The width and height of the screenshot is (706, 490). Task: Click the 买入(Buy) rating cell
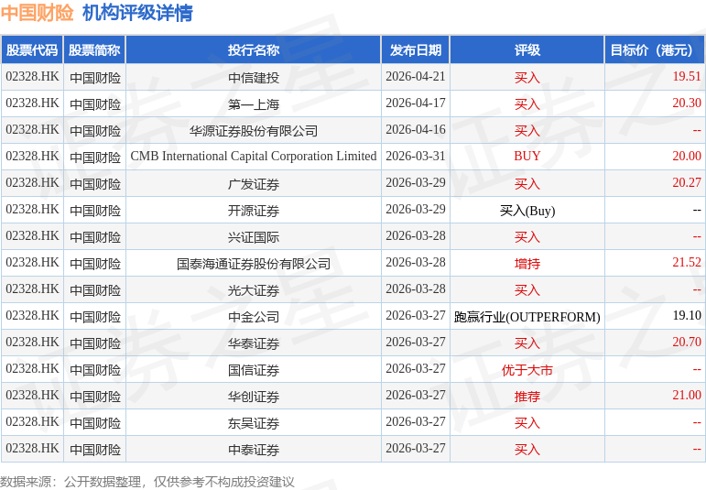pyautogui.click(x=527, y=211)
